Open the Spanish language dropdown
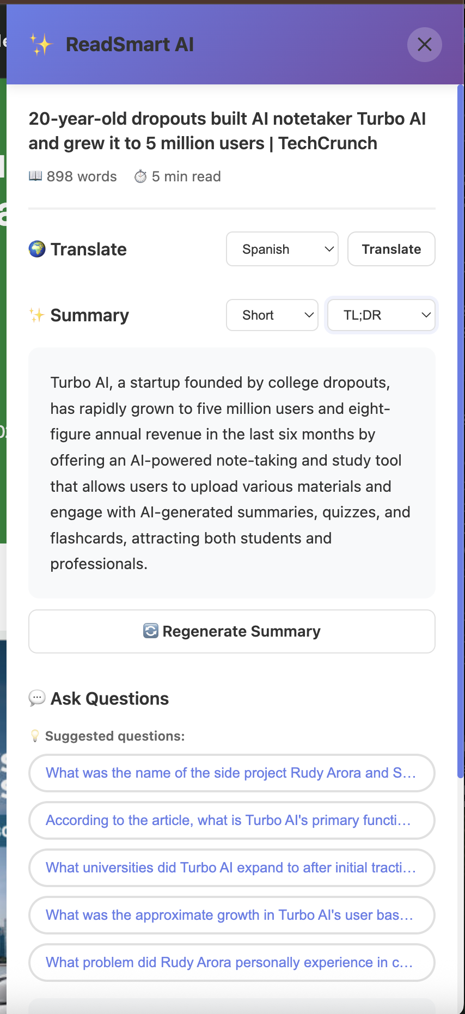 pos(282,249)
